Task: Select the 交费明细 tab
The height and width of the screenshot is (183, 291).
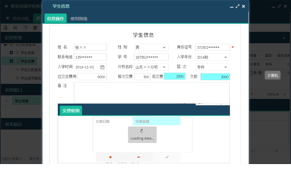Action: click(x=70, y=110)
